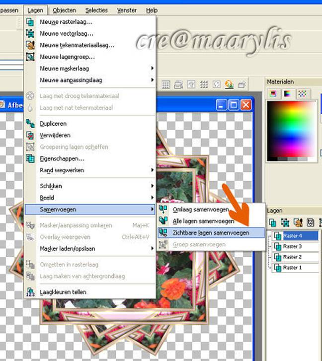
Task: Switch to Frame tab in Materialen palette
Action: pos(273,94)
